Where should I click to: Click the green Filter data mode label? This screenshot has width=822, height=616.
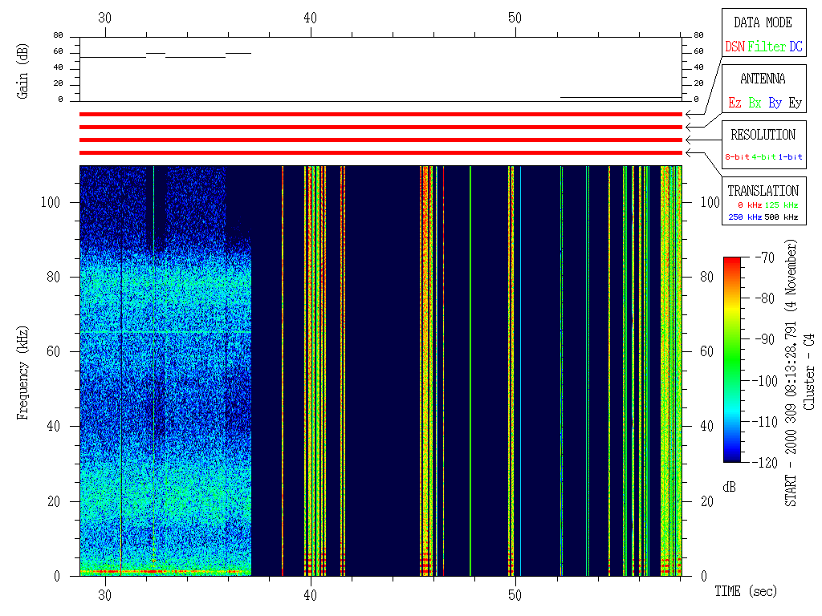click(767, 47)
